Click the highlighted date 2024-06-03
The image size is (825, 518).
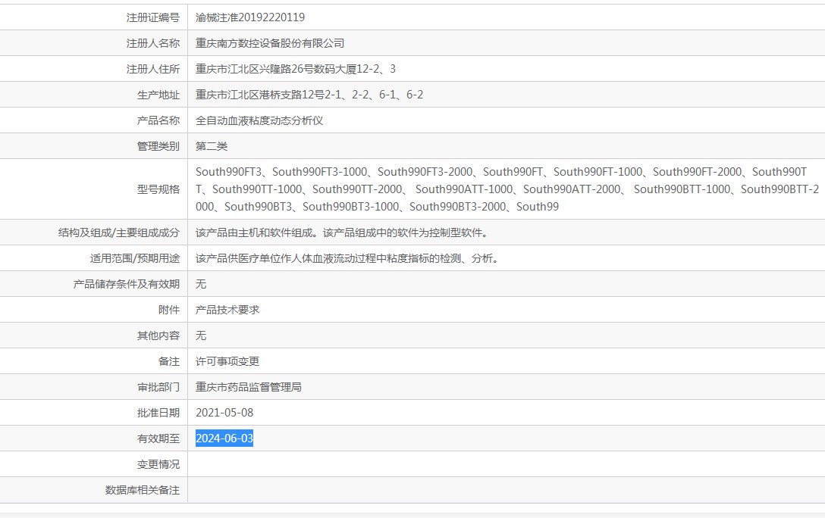[x=224, y=438]
